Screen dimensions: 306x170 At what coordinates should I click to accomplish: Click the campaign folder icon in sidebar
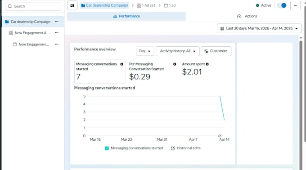pyautogui.click(x=7, y=22)
